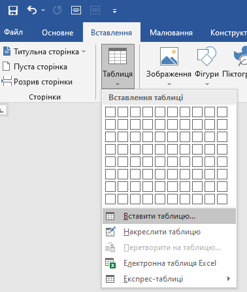Open Експрес-таблиці submenu
The image size is (247, 292).
point(169,279)
